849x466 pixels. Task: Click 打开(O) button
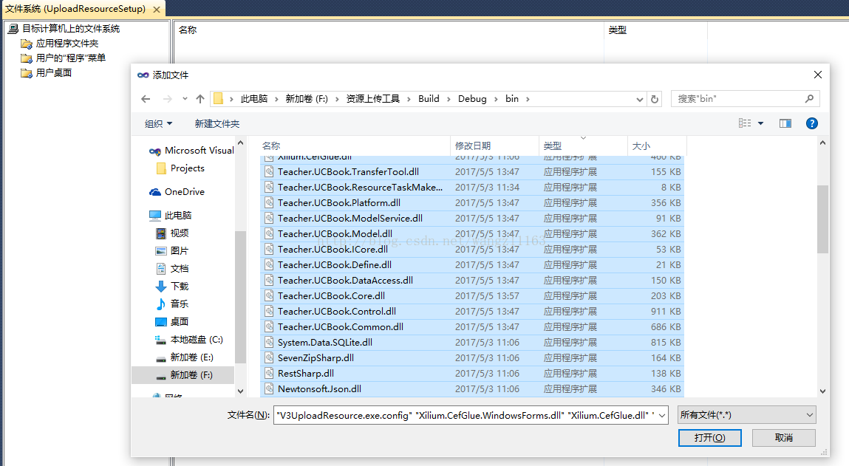(x=710, y=438)
